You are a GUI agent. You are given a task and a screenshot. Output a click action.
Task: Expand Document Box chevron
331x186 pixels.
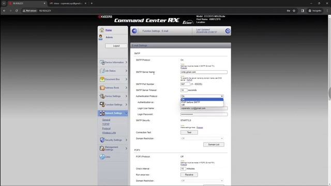(x=126, y=79)
